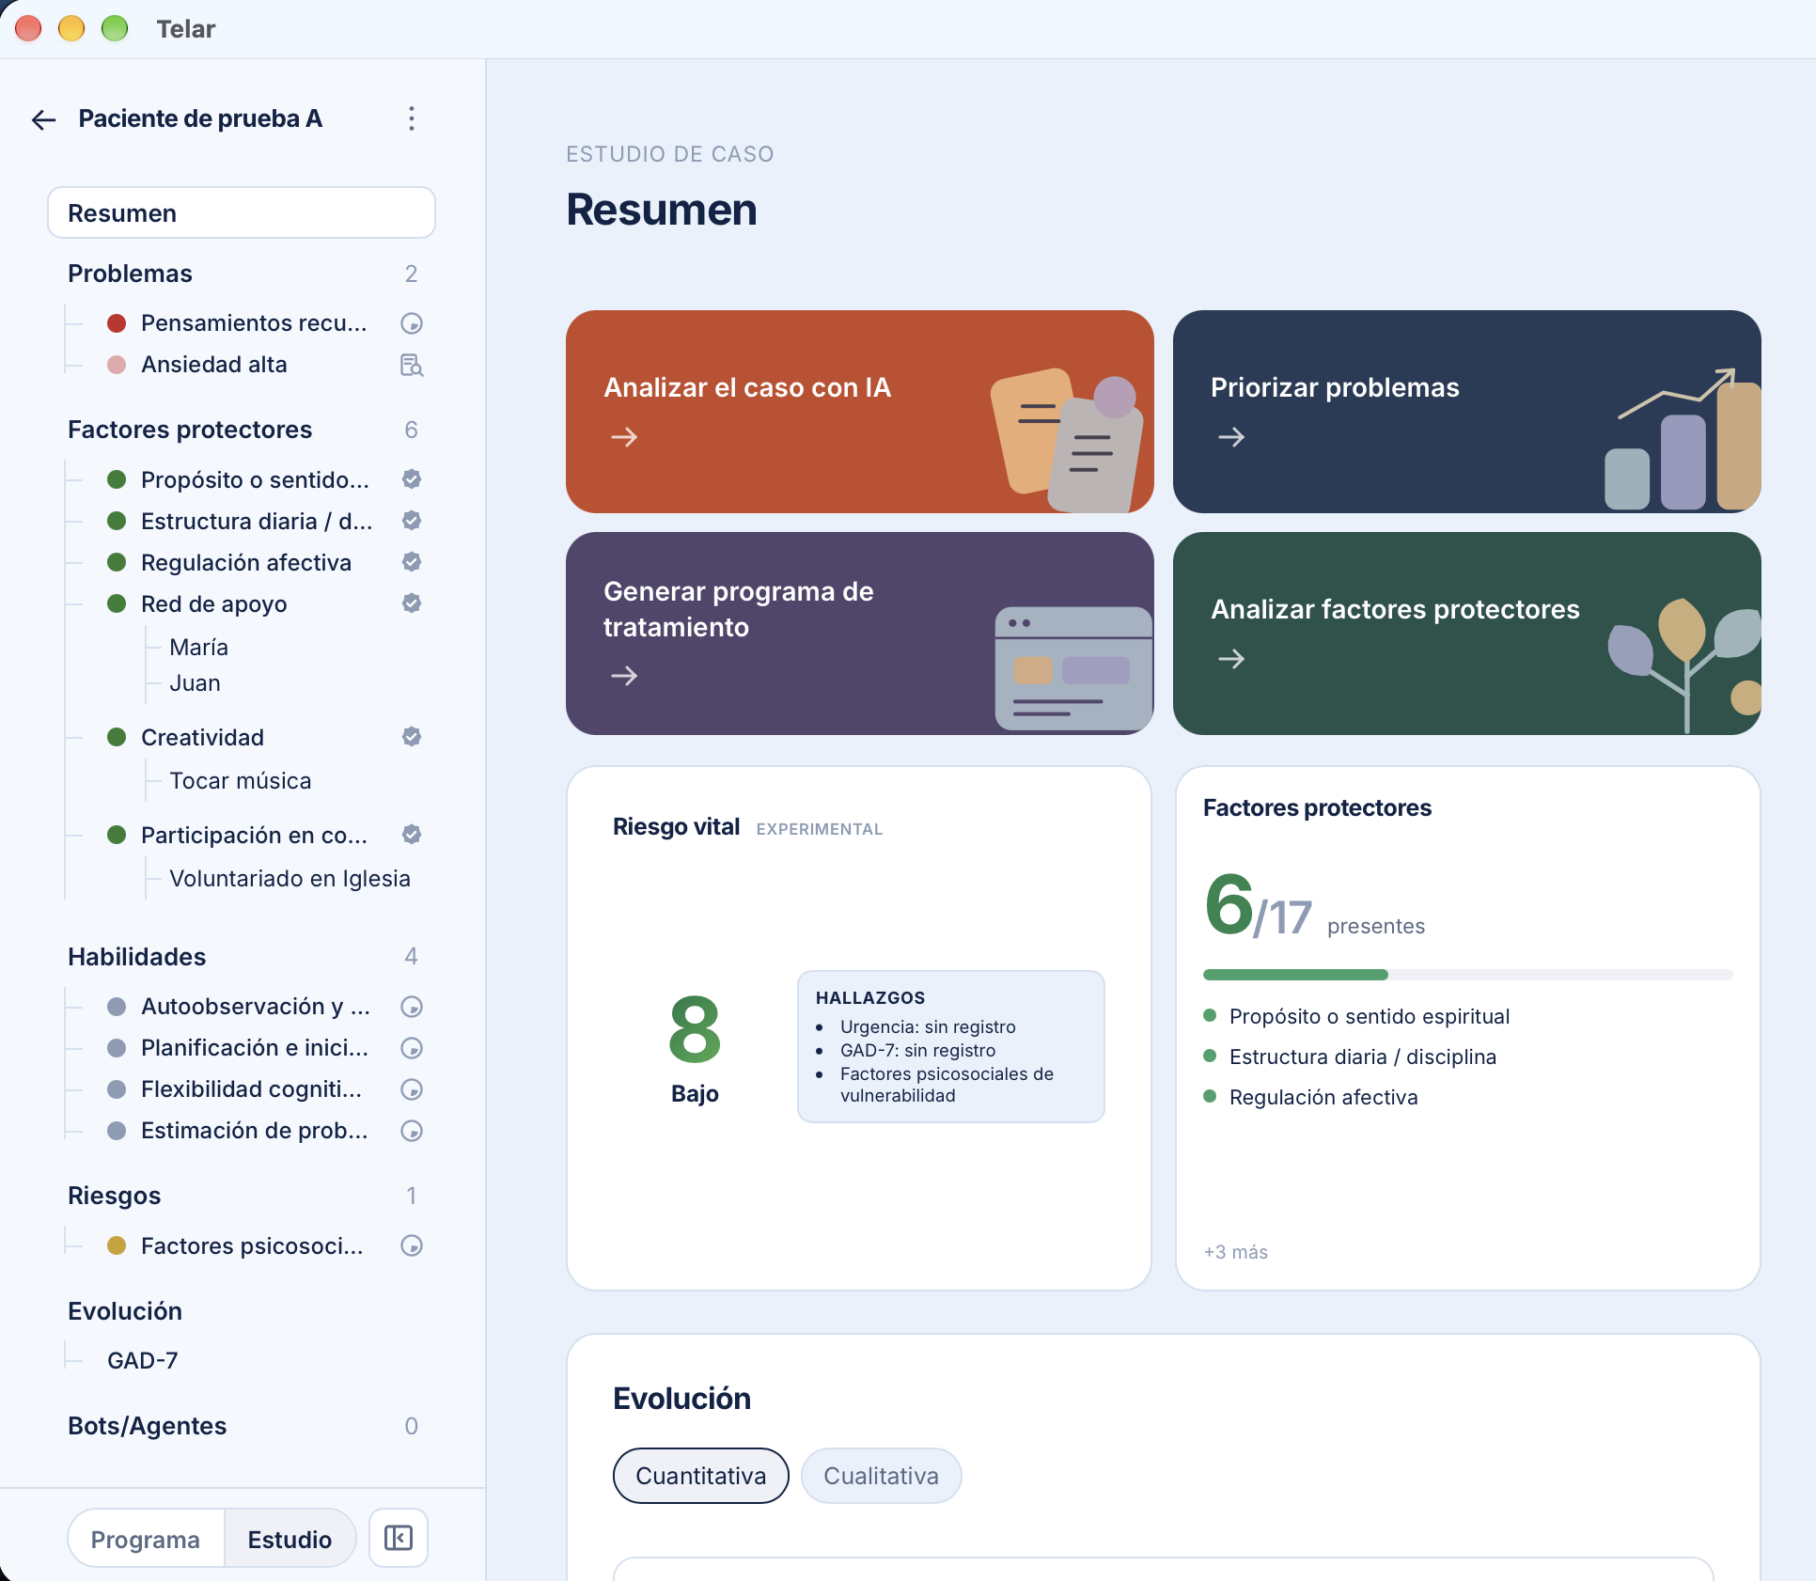Click the Factores protectores progress bar

(x=1467, y=975)
